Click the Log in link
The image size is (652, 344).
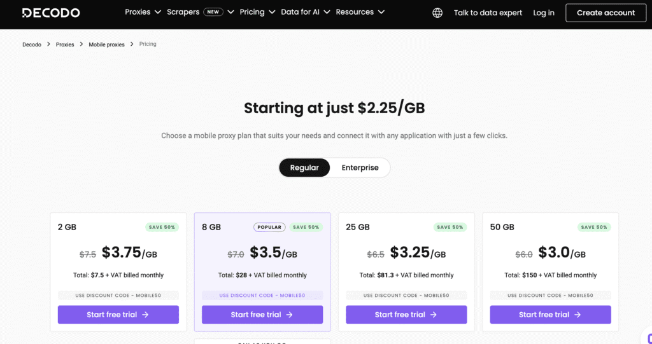click(544, 13)
